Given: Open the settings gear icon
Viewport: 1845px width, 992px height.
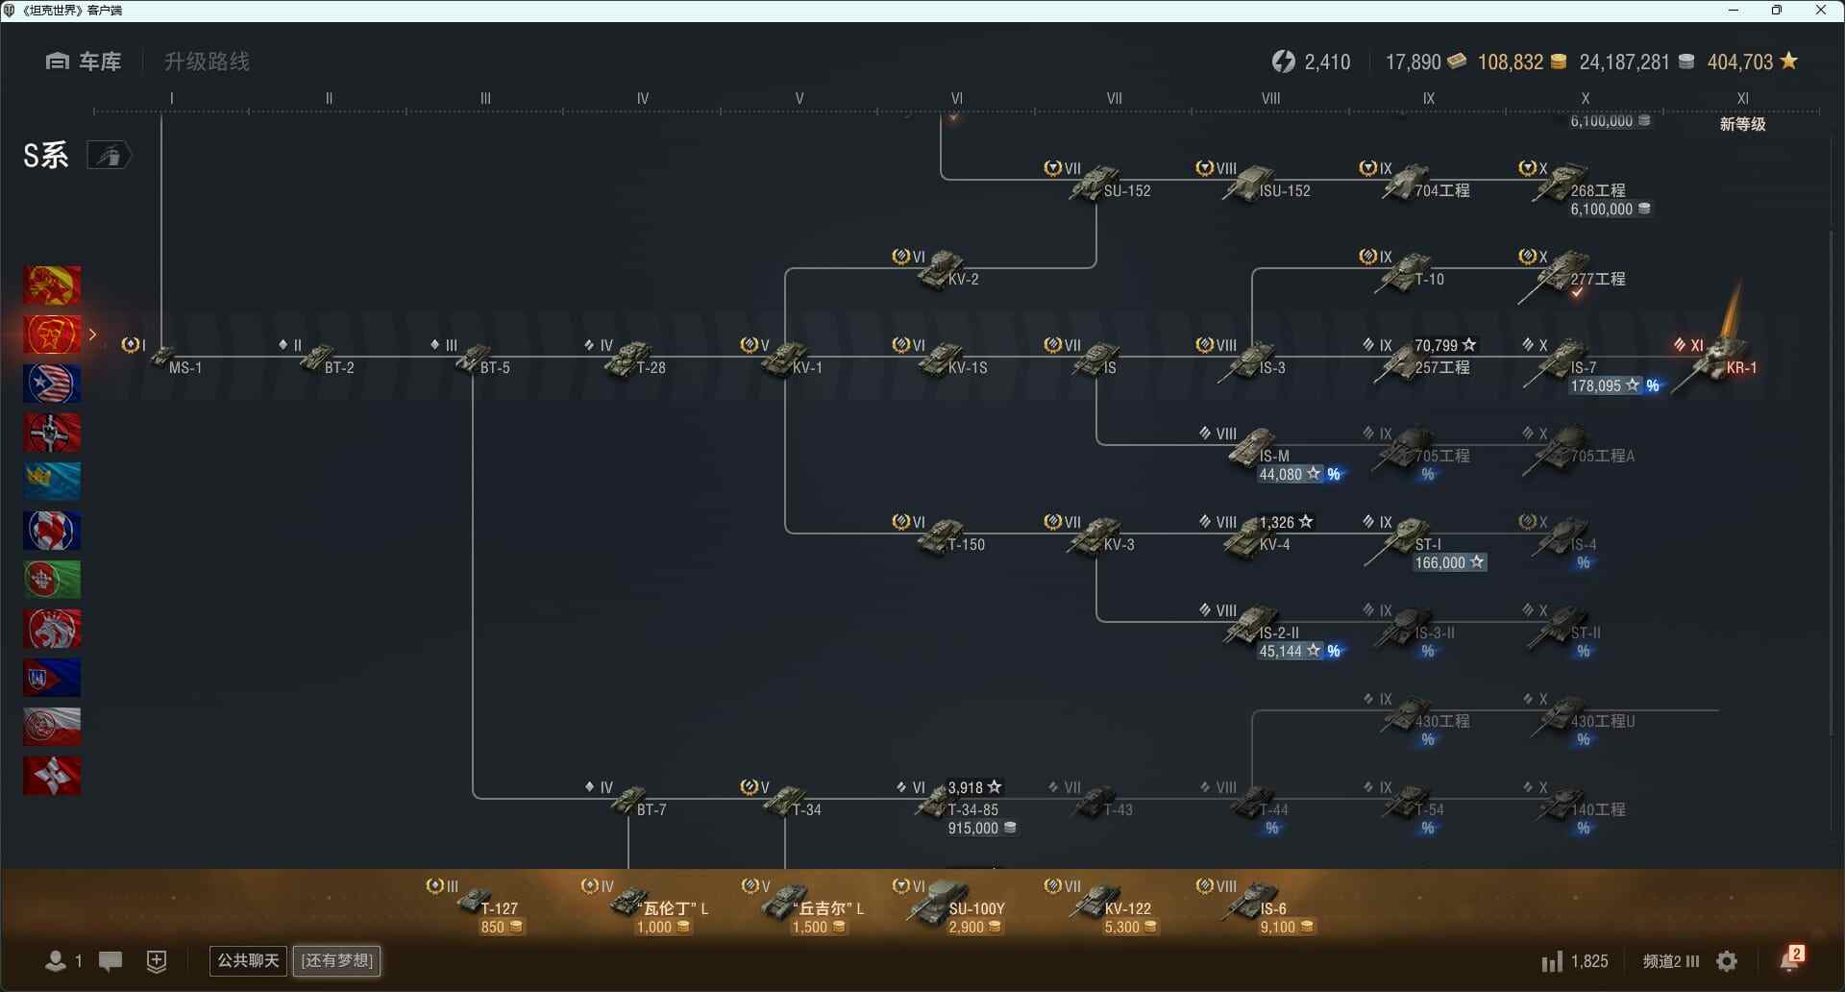Looking at the screenshot, I should 1727,961.
